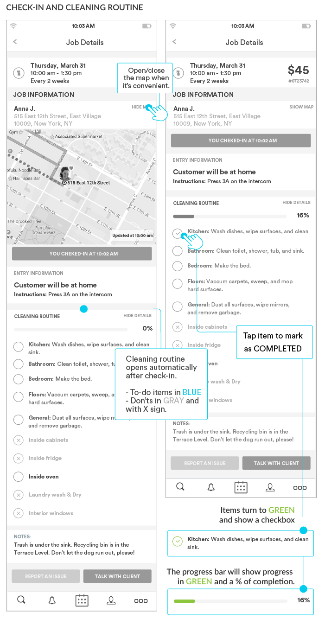This screenshot has width=325, height=619.
Task: Tap back arrow in left Job Details screen
Action: 15,42
